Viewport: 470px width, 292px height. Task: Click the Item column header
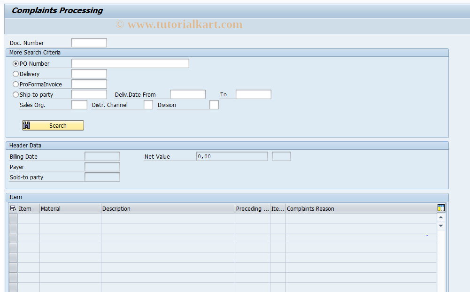(x=29, y=208)
